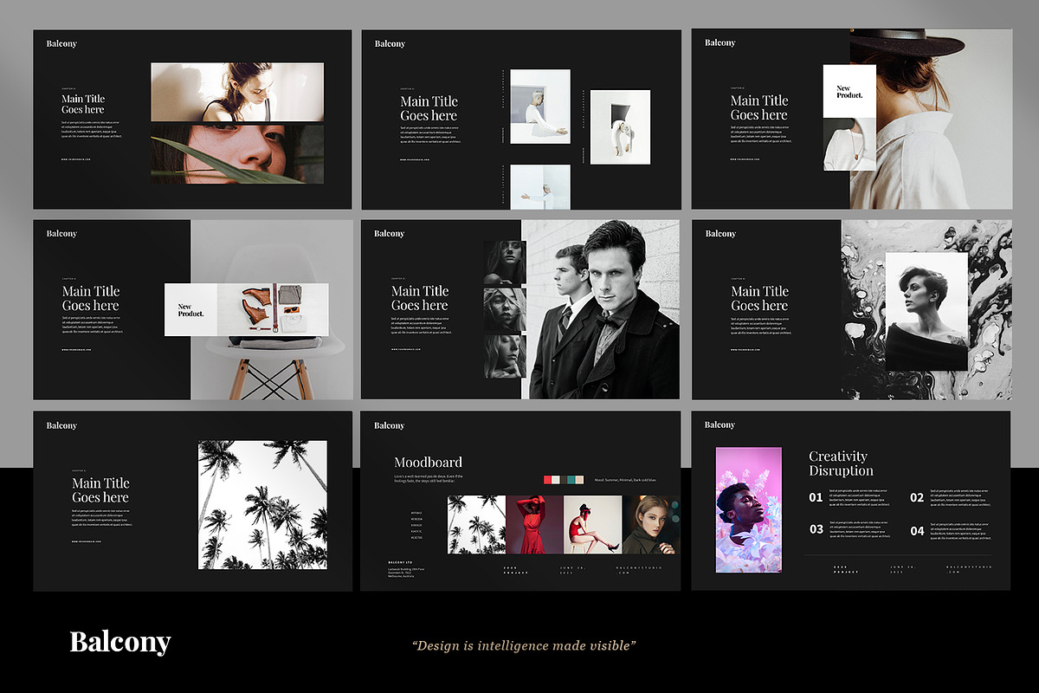Image resolution: width=1039 pixels, height=693 pixels.
Task: Click the Balcony logo on the Creativity Disruption slide
Action: 720,424
